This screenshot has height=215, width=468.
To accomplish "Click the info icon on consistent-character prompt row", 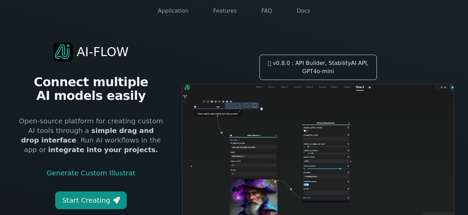I will coord(348,173).
